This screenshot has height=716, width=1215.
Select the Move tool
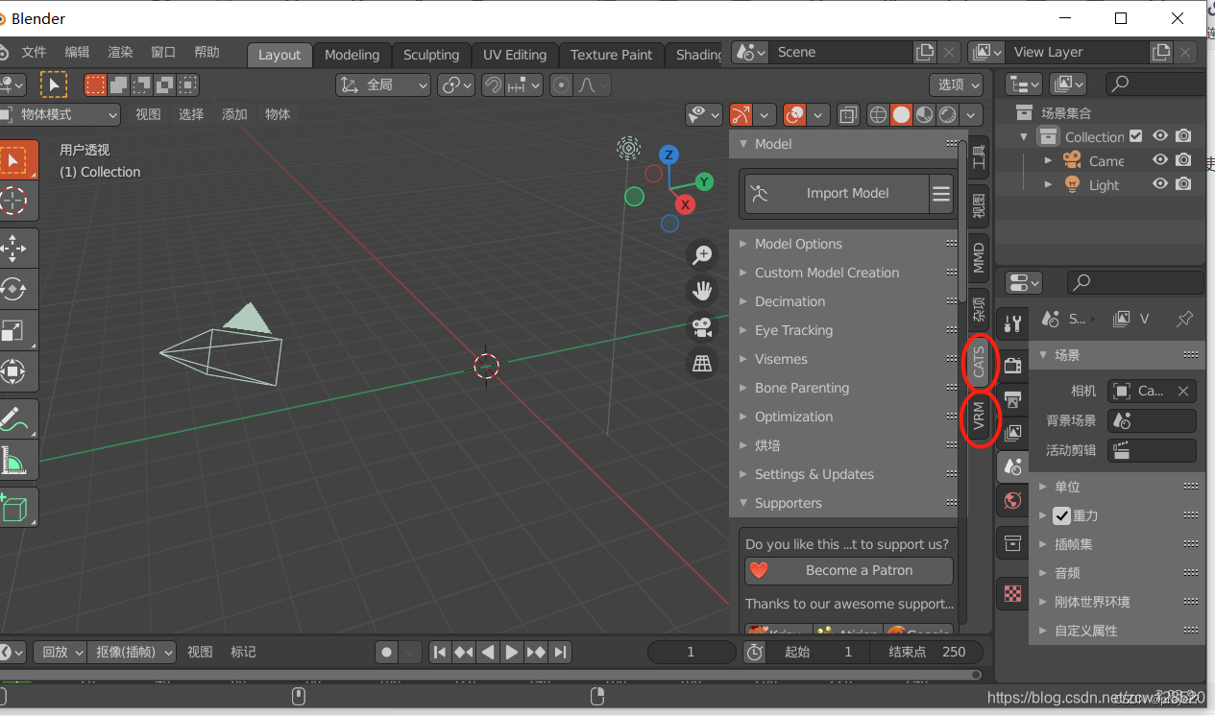tap(13, 250)
